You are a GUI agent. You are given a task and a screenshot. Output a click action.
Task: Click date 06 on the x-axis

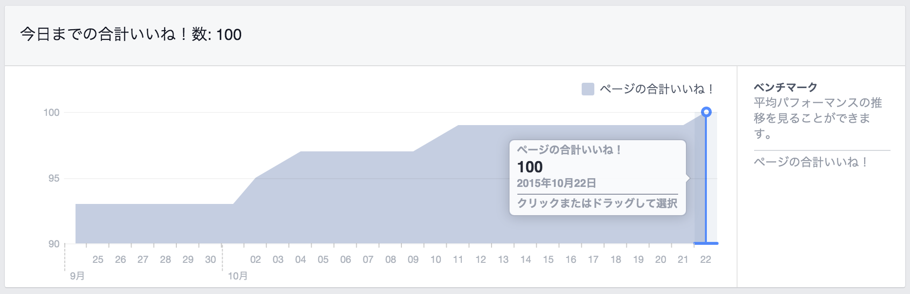coord(345,259)
